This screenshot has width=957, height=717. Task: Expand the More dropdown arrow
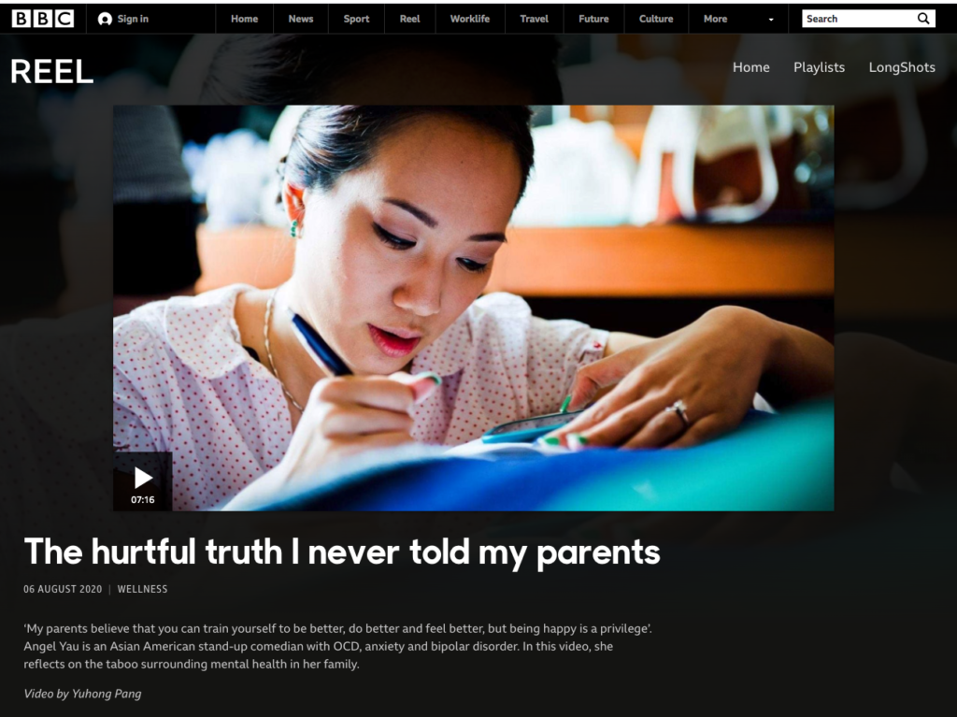771,20
